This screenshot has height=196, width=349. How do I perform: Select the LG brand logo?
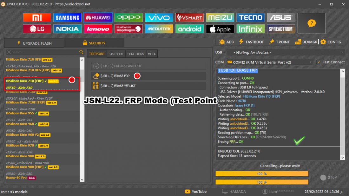click(37, 29)
